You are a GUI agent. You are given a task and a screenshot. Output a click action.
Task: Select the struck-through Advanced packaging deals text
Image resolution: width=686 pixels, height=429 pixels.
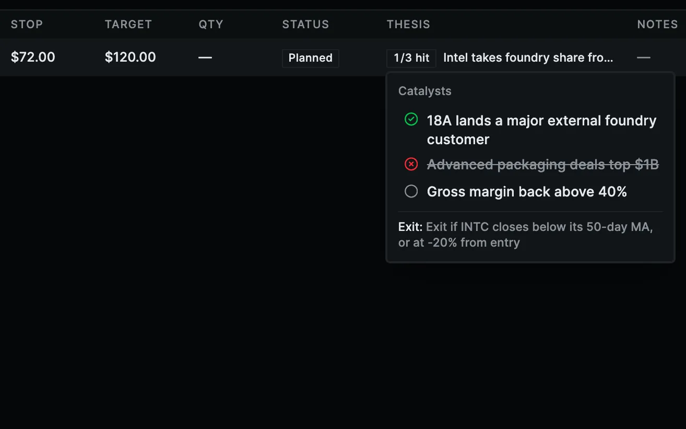click(x=543, y=165)
